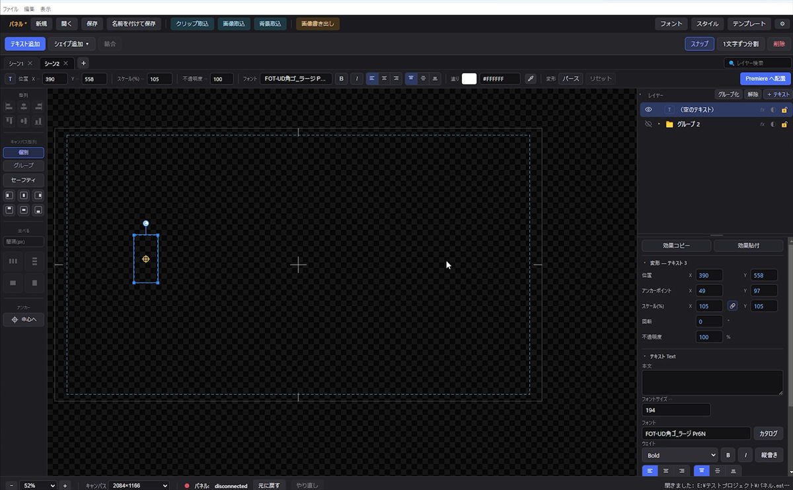Screen dimensions: 793x490
Task: Click the eyedropper color picker icon
Action: coord(530,79)
